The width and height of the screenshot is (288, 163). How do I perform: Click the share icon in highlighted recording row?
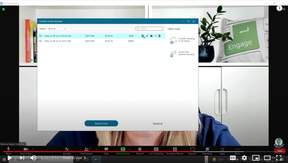156,36
